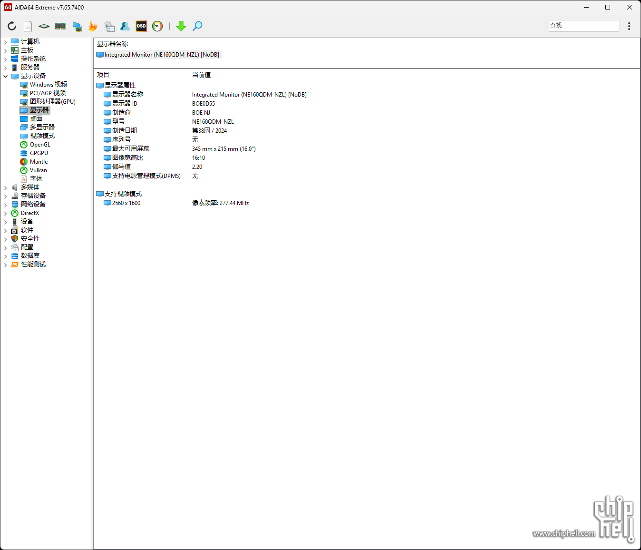Select PCI/AGP 视频 in the tree
Screen dimensions: 641x550
(43, 93)
